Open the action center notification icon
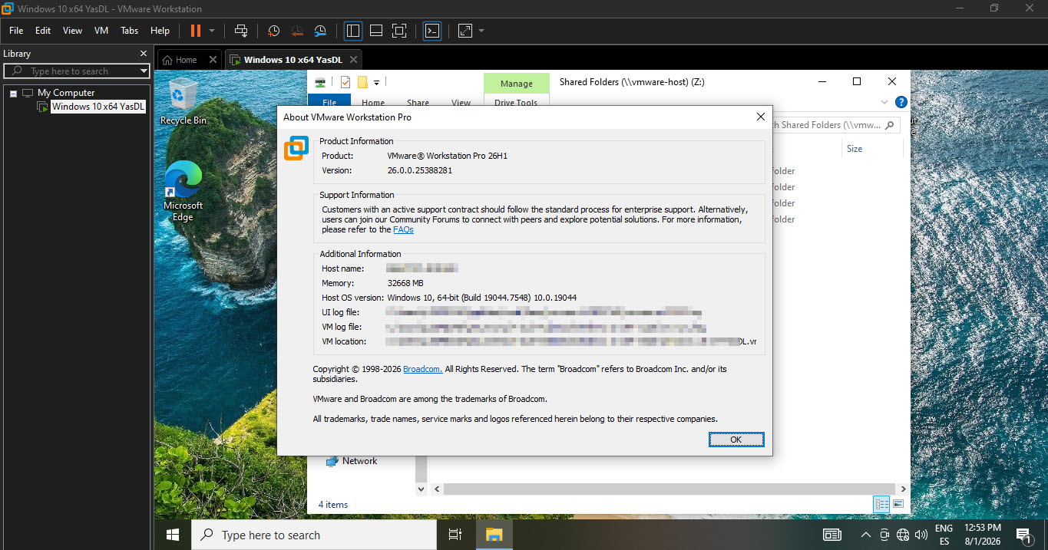The width and height of the screenshot is (1048, 550). 1023,535
